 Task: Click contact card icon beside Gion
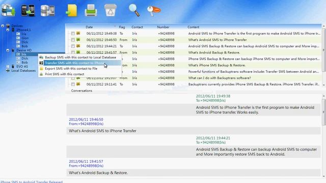click(x=18, y=38)
